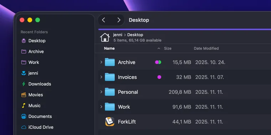
Task: Sort by Date Modified column header
Action: pos(206,48)
